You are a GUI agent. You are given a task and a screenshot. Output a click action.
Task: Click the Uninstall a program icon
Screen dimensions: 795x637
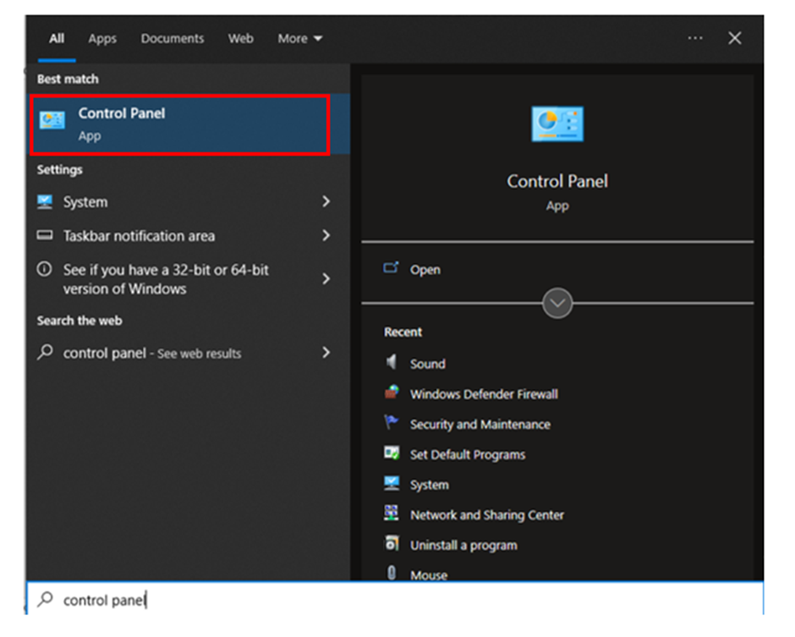point(392,543)
